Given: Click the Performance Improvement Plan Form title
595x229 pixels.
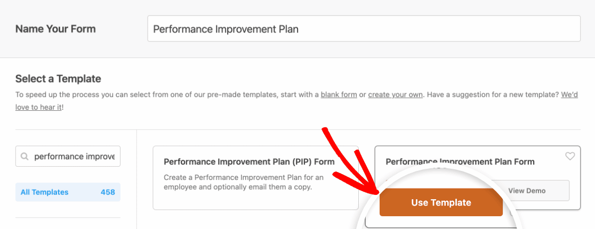Looking at the screenshot, I should 460,162.
